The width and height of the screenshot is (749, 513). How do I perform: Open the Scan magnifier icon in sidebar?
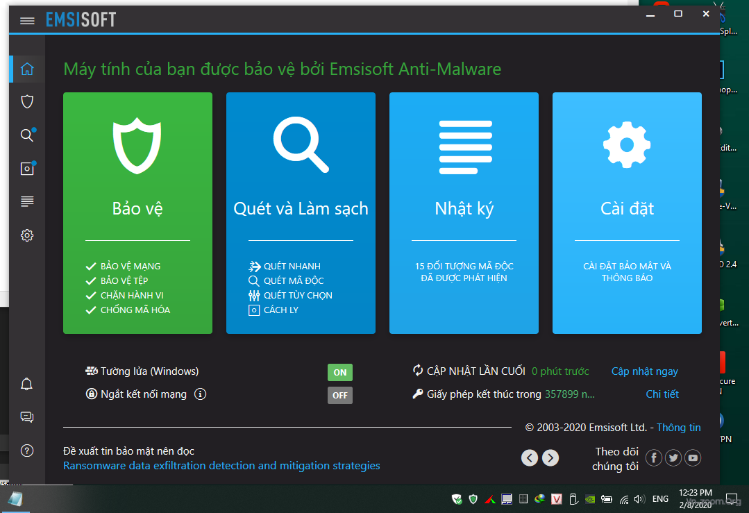pos(27,135)
